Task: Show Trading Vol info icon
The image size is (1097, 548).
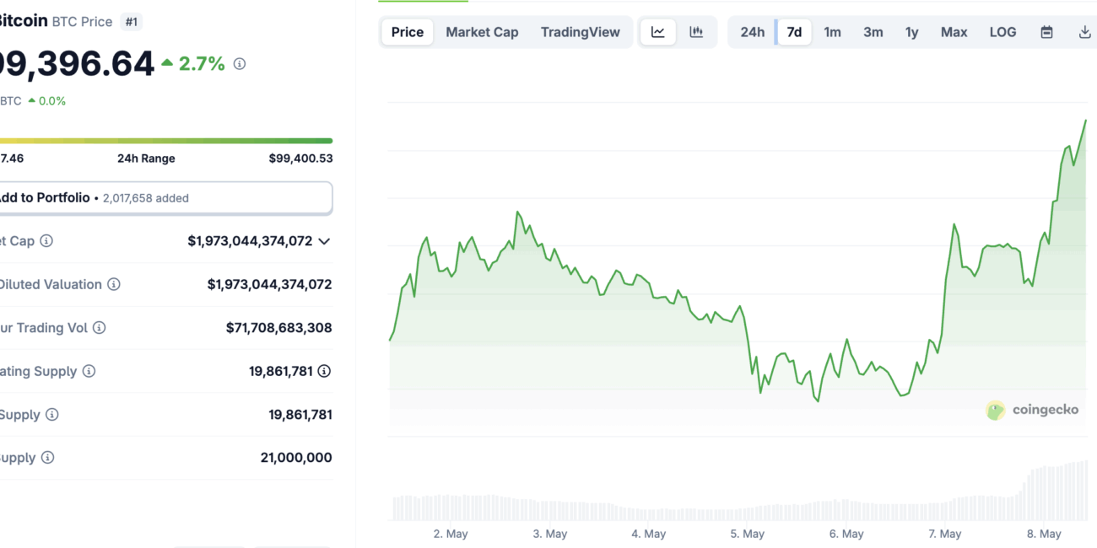Action: [x=99, y=328]
